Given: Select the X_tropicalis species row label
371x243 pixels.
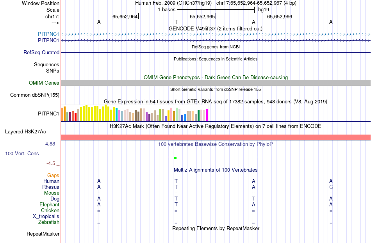Looking at the screenshot, I should pyautogui.click(x=46, y=216).
